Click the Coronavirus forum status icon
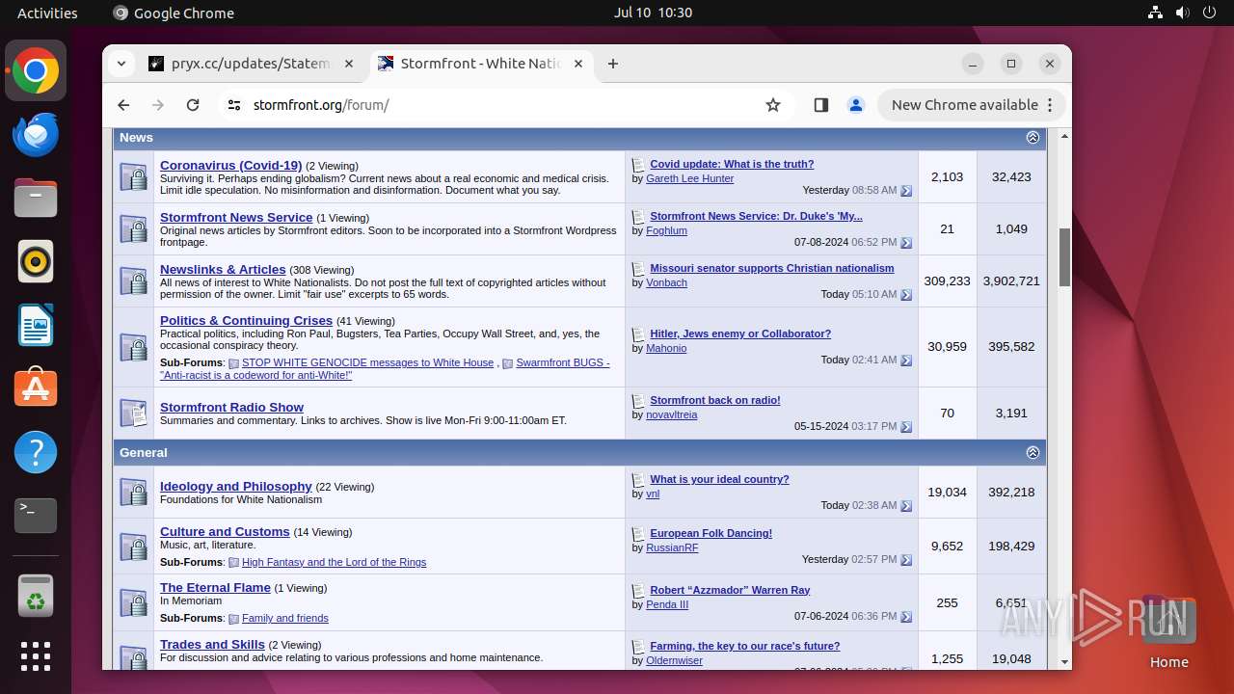1234x694 pixels. pyautogui.click(x=133, y=176)
